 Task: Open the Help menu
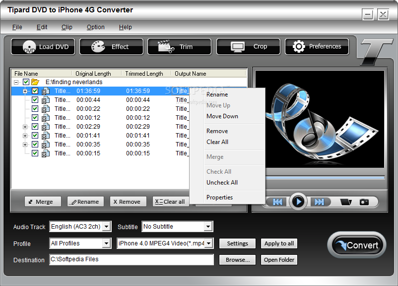click(126, 27)
